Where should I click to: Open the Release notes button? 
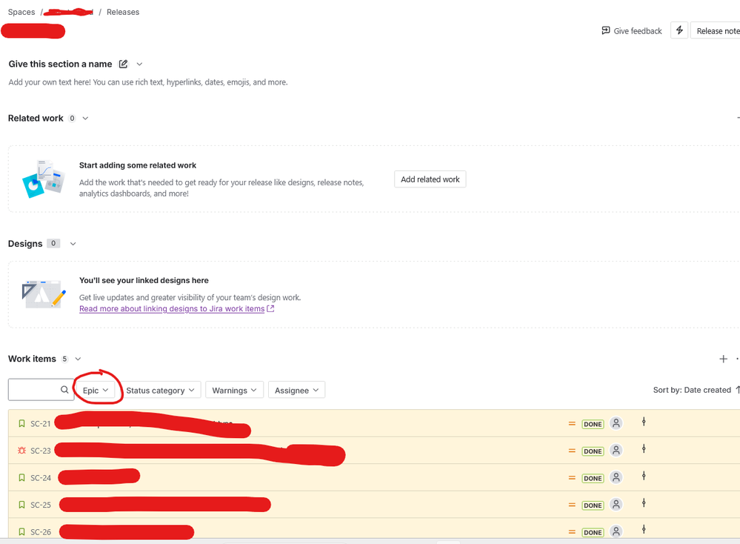click(x=716, y=30)
